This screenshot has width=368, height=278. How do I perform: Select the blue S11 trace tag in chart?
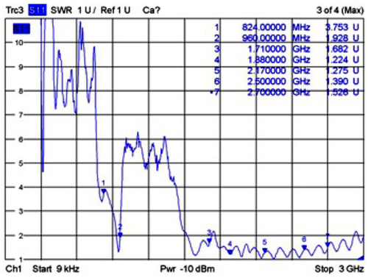pyautogui.click(x=21, y=29)
